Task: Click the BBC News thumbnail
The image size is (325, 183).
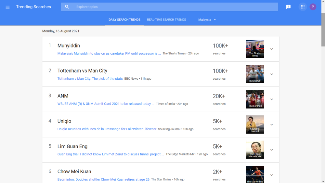Action: pyautogui.click(x=255, y=74)
